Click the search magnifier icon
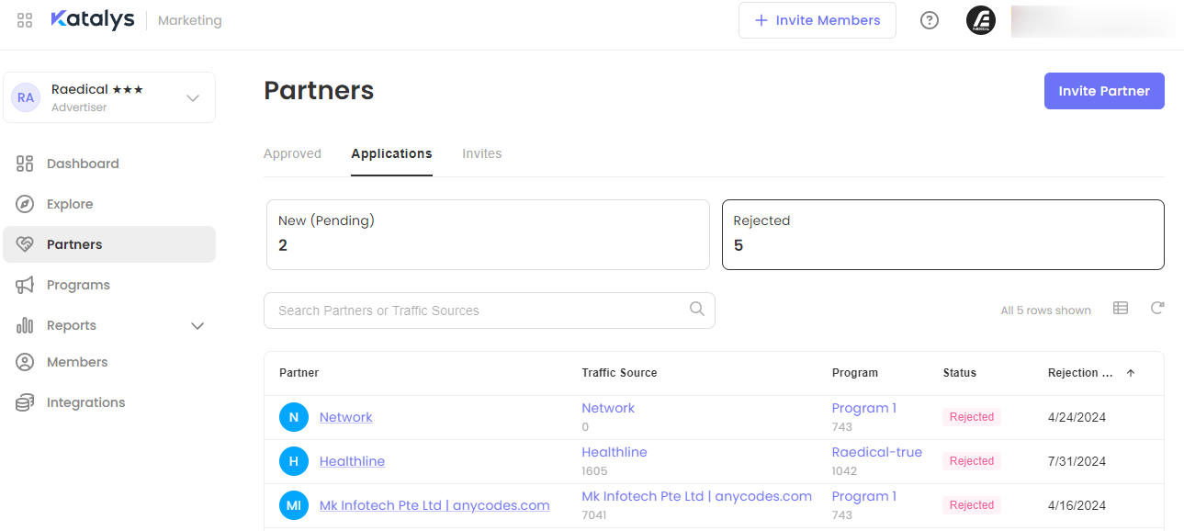This screenshot has height=531, width=1184. [697, 309]
